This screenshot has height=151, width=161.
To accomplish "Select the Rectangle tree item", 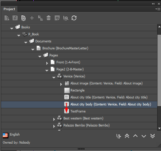I will pyautogui.click(x=78, y=90).
